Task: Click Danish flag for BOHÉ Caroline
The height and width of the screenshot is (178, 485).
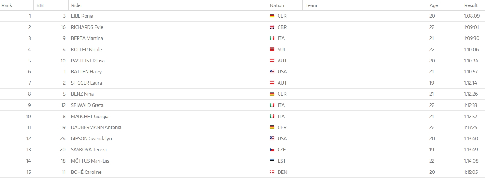Action: [x=272, y=172]
